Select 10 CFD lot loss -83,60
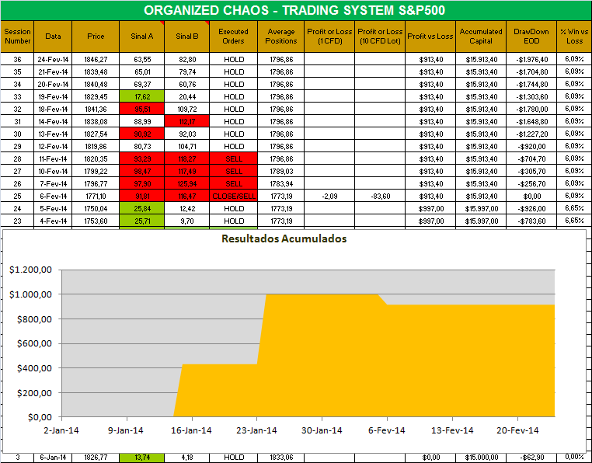The width and height of the screenshot is (592, 463). pos(380,196)
